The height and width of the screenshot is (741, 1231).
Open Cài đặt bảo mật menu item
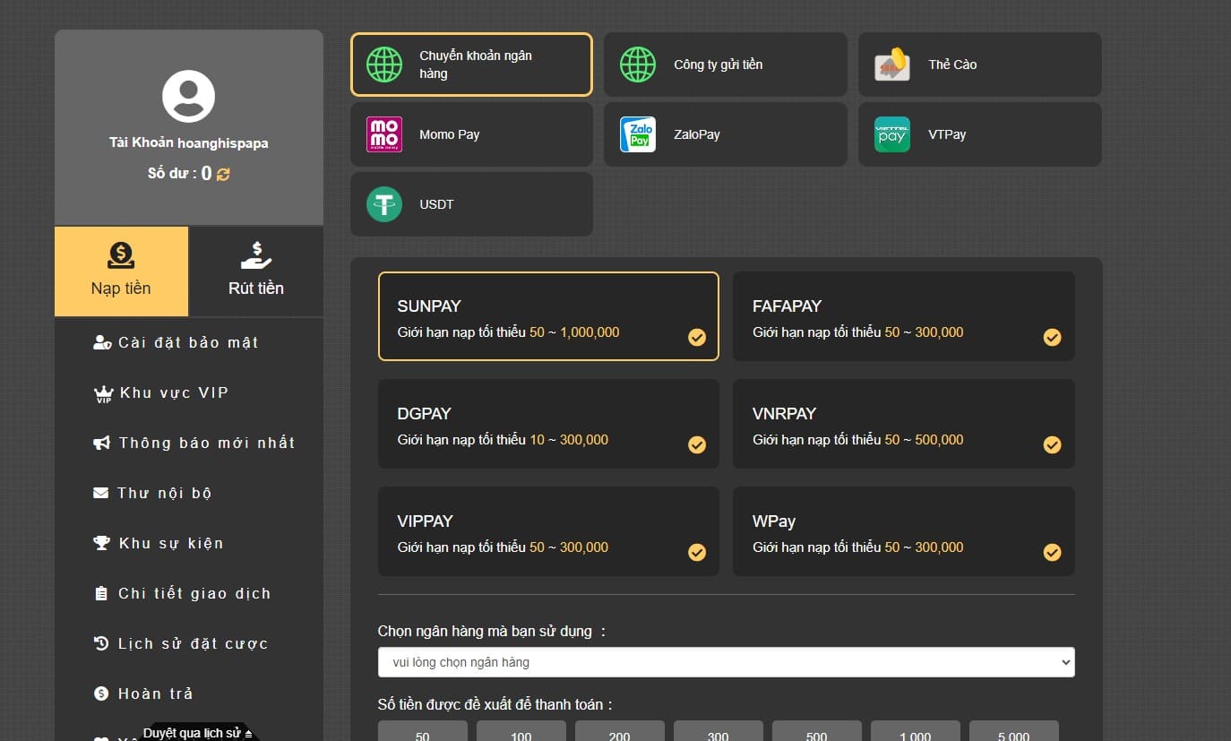189,342
